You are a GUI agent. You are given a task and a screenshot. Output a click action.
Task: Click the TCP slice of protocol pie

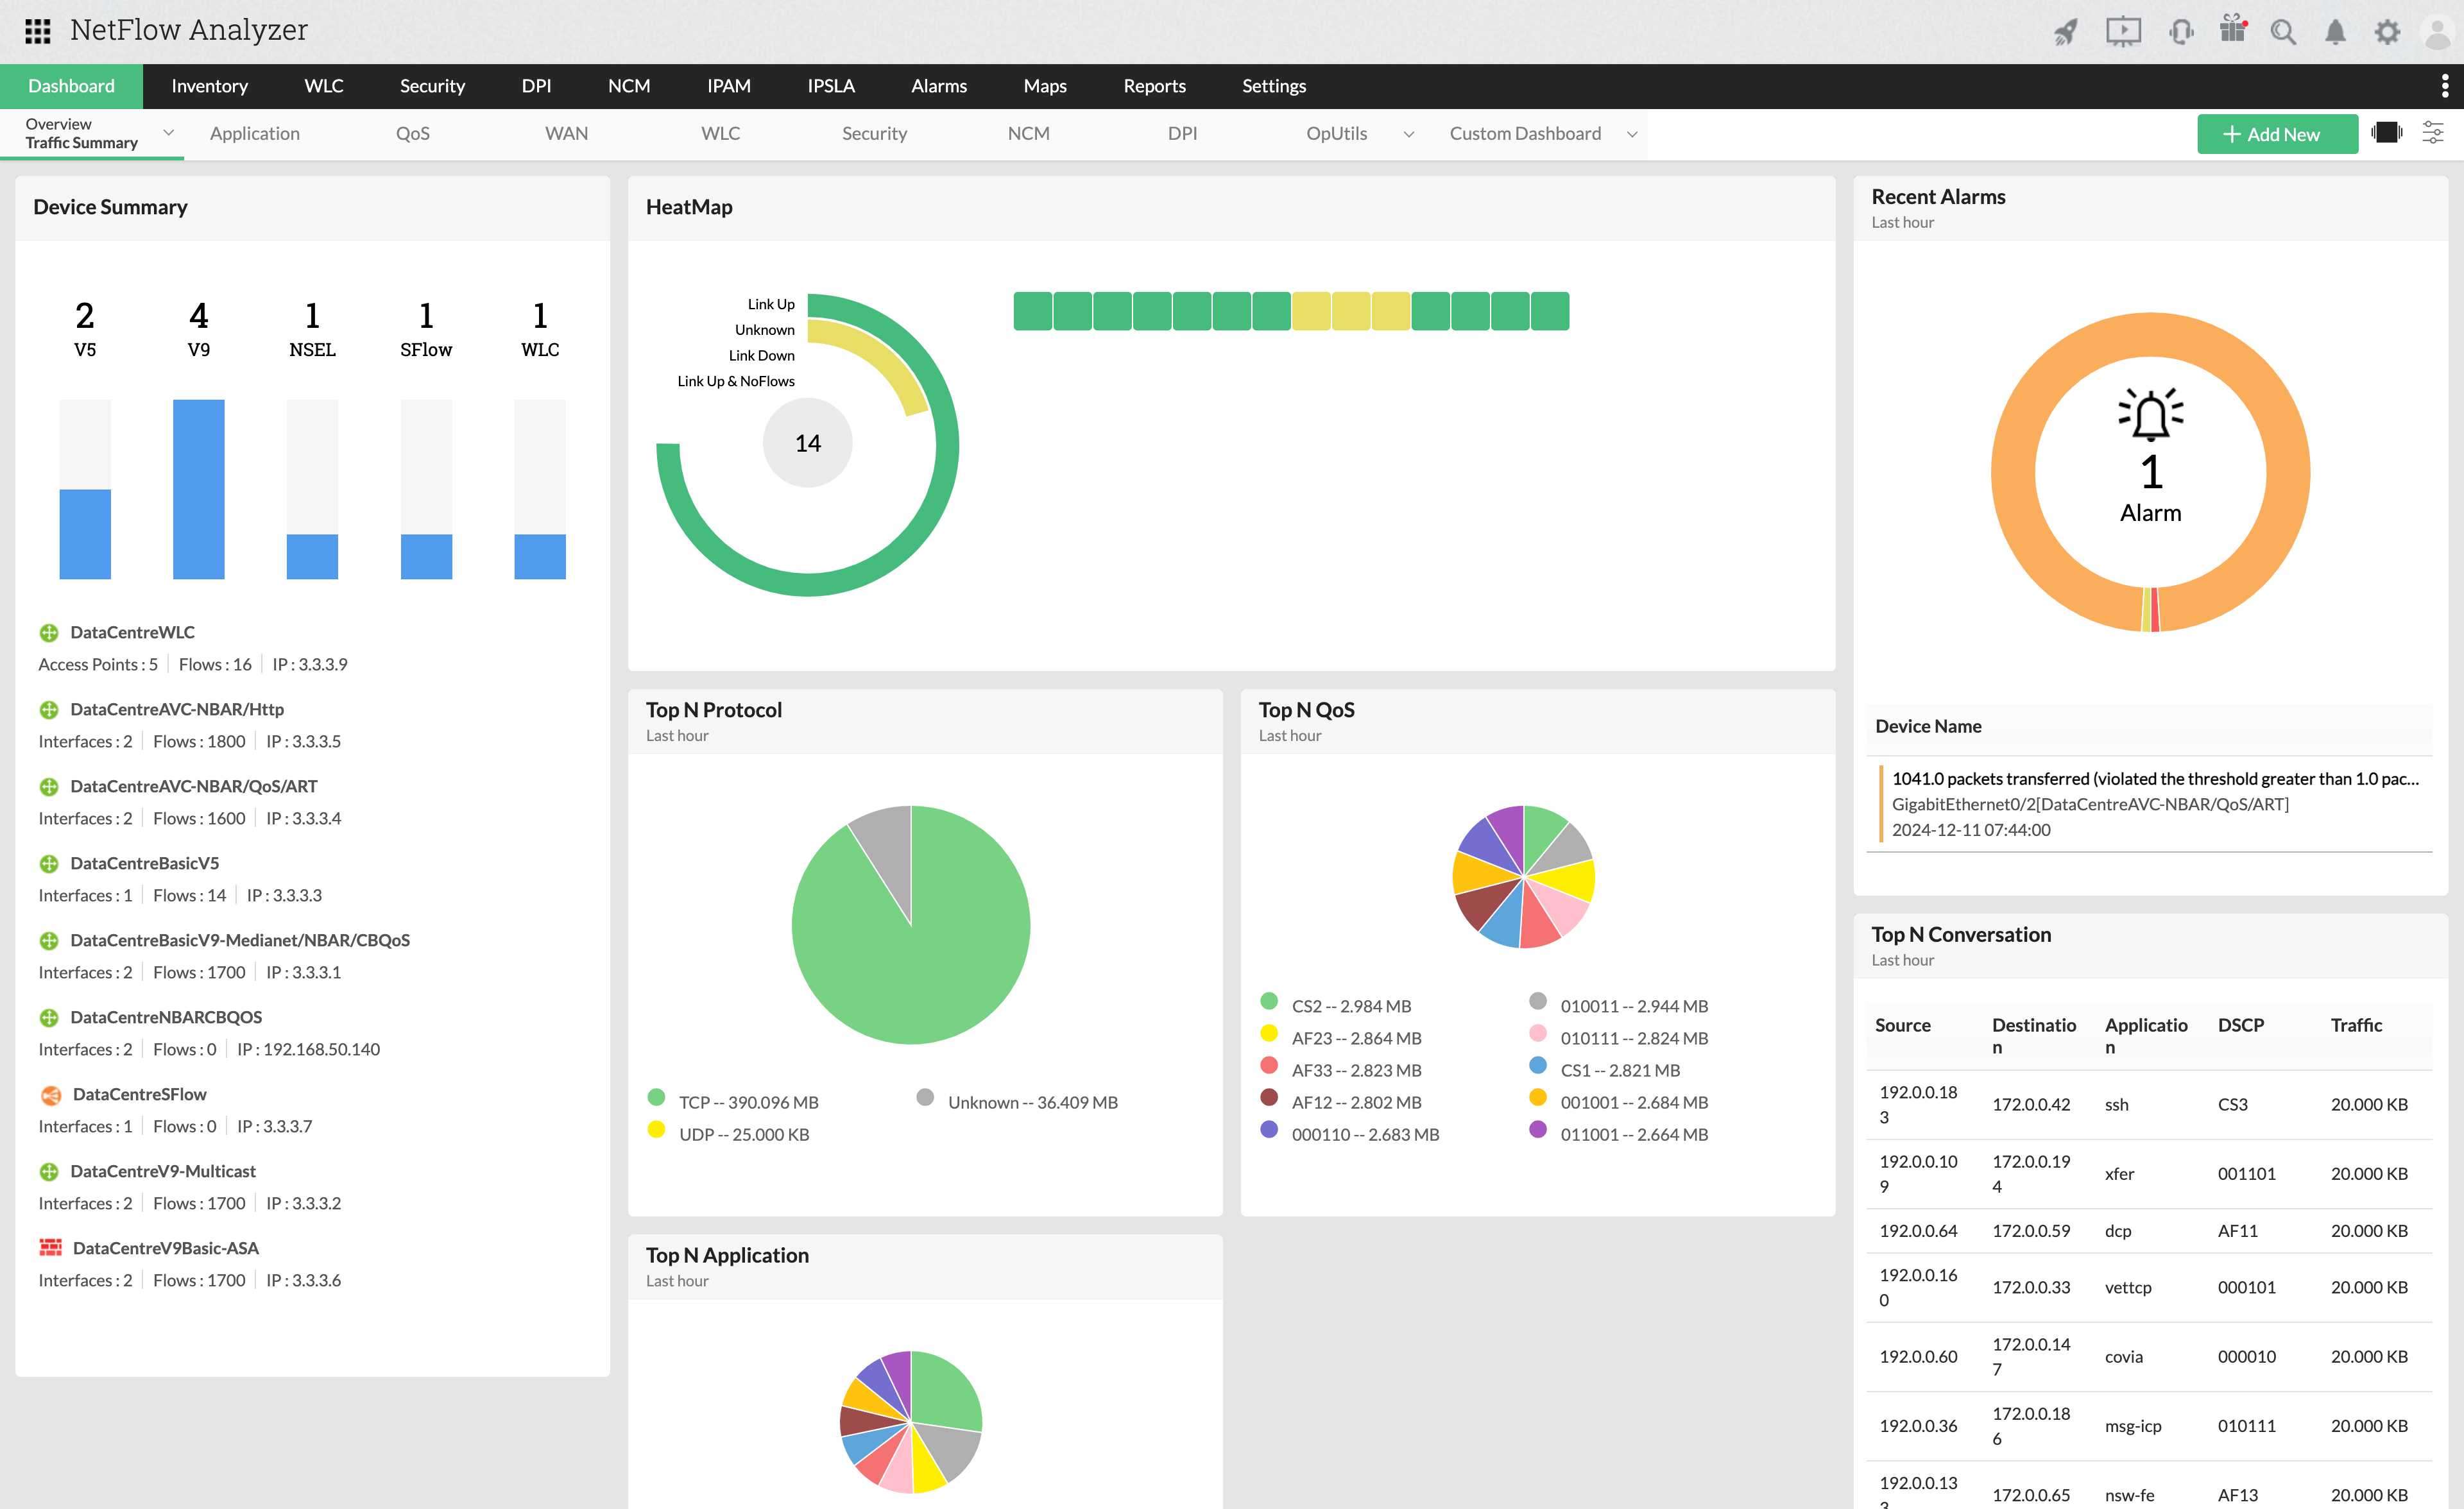click(x=930, y=960)
